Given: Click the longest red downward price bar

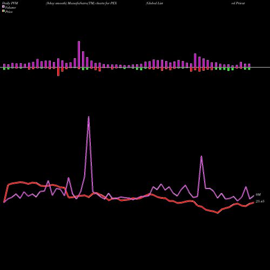Looking at the screenshot, I should coord(58,72).
